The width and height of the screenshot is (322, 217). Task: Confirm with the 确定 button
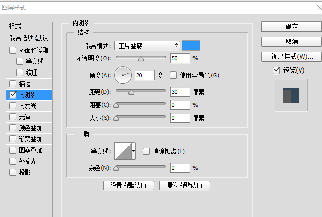(291, 27)
